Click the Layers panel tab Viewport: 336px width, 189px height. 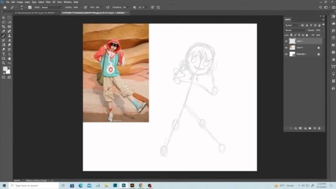(288, 19)
